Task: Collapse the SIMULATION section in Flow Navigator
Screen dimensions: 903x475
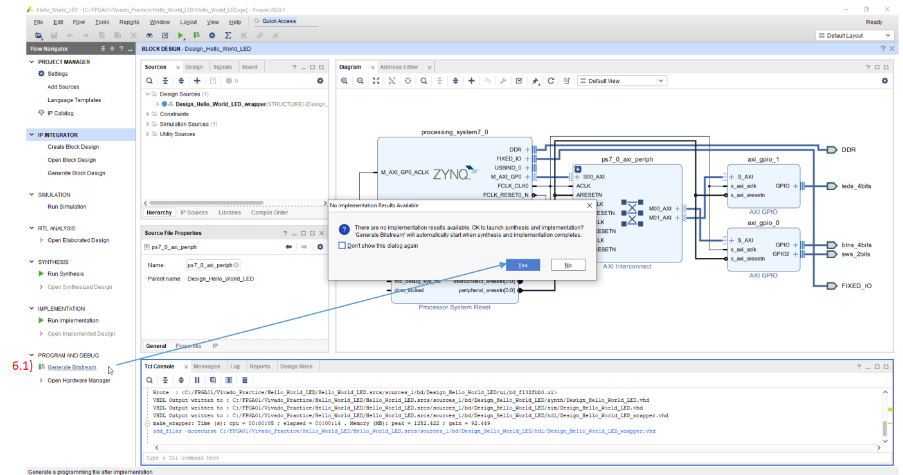Action: [x=32, y=194]
